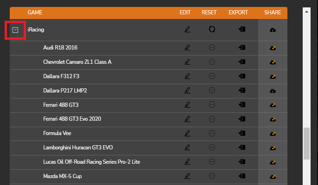Click reset icon for Chevrolet Camaro ZL1
Viewport: 318px width, 185px height.
click(x=212, y=62)
